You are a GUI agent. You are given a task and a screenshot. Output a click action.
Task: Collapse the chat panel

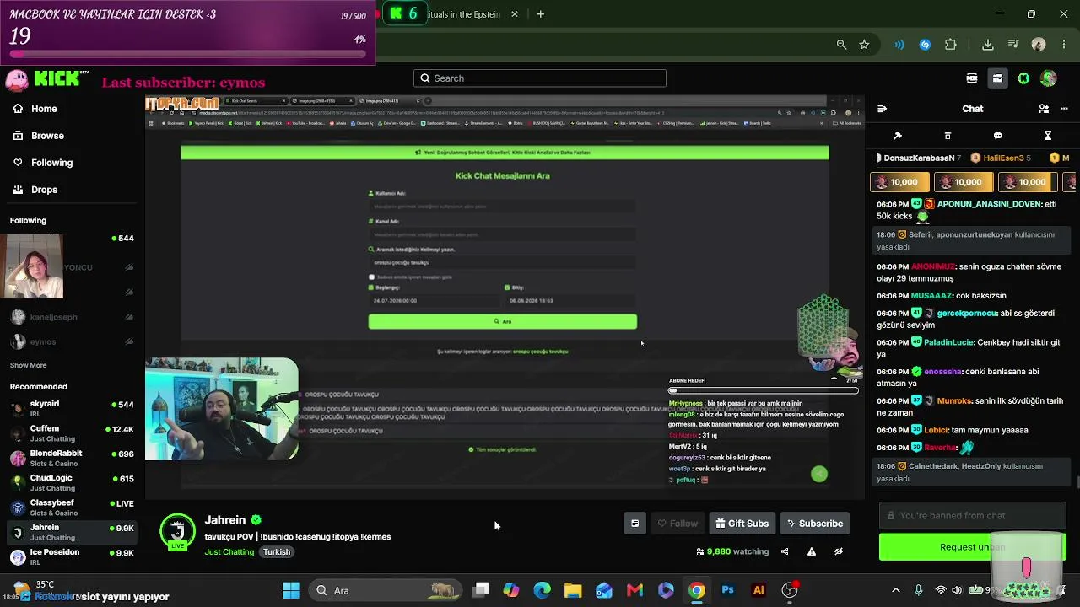click(882, 109)
